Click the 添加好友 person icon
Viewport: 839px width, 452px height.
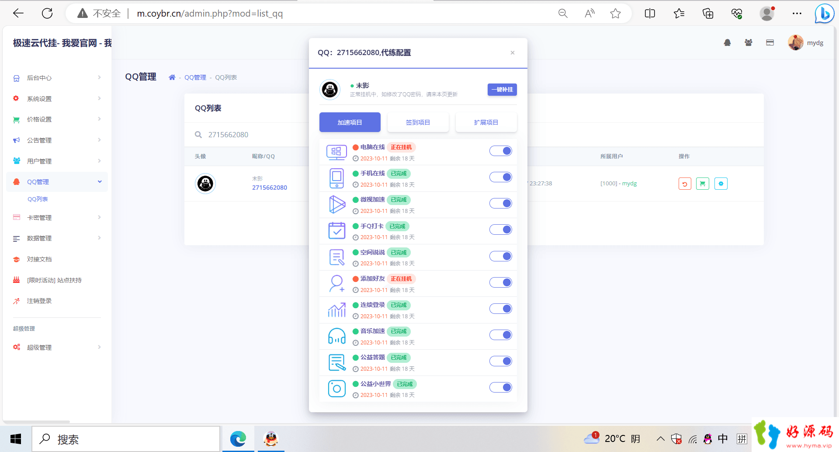click(337, 283)
